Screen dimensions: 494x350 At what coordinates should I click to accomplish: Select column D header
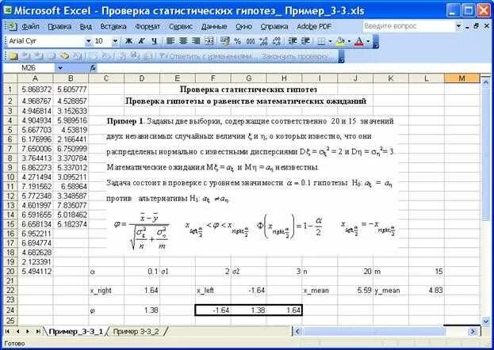click(142, 78)
